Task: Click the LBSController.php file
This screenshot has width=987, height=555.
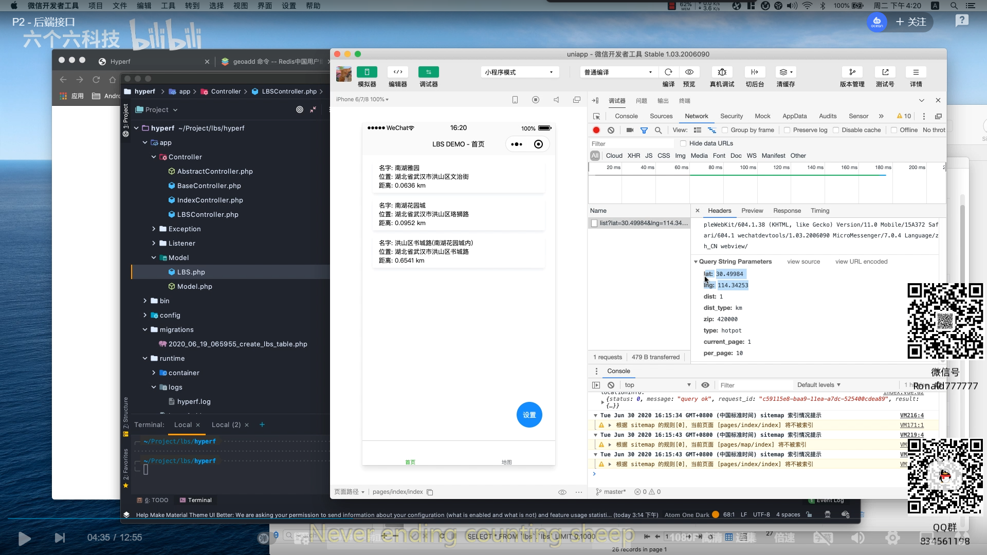Action: pos(208,214)
